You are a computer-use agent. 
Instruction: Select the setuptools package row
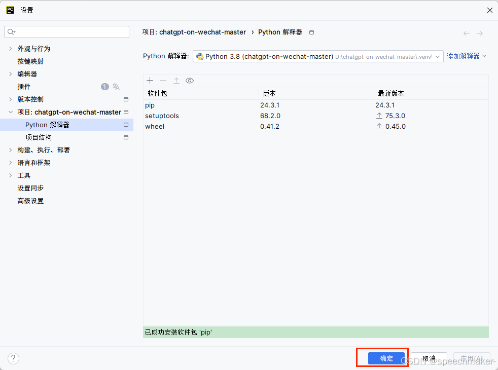click(x=316, y=116)
